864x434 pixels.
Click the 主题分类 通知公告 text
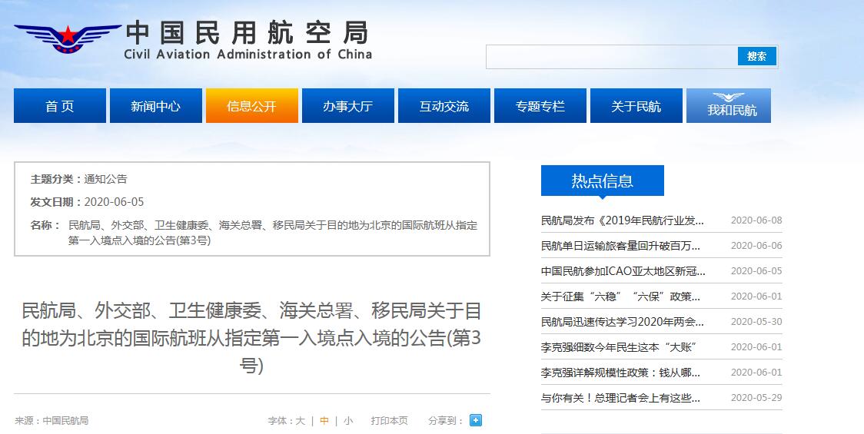78,179
